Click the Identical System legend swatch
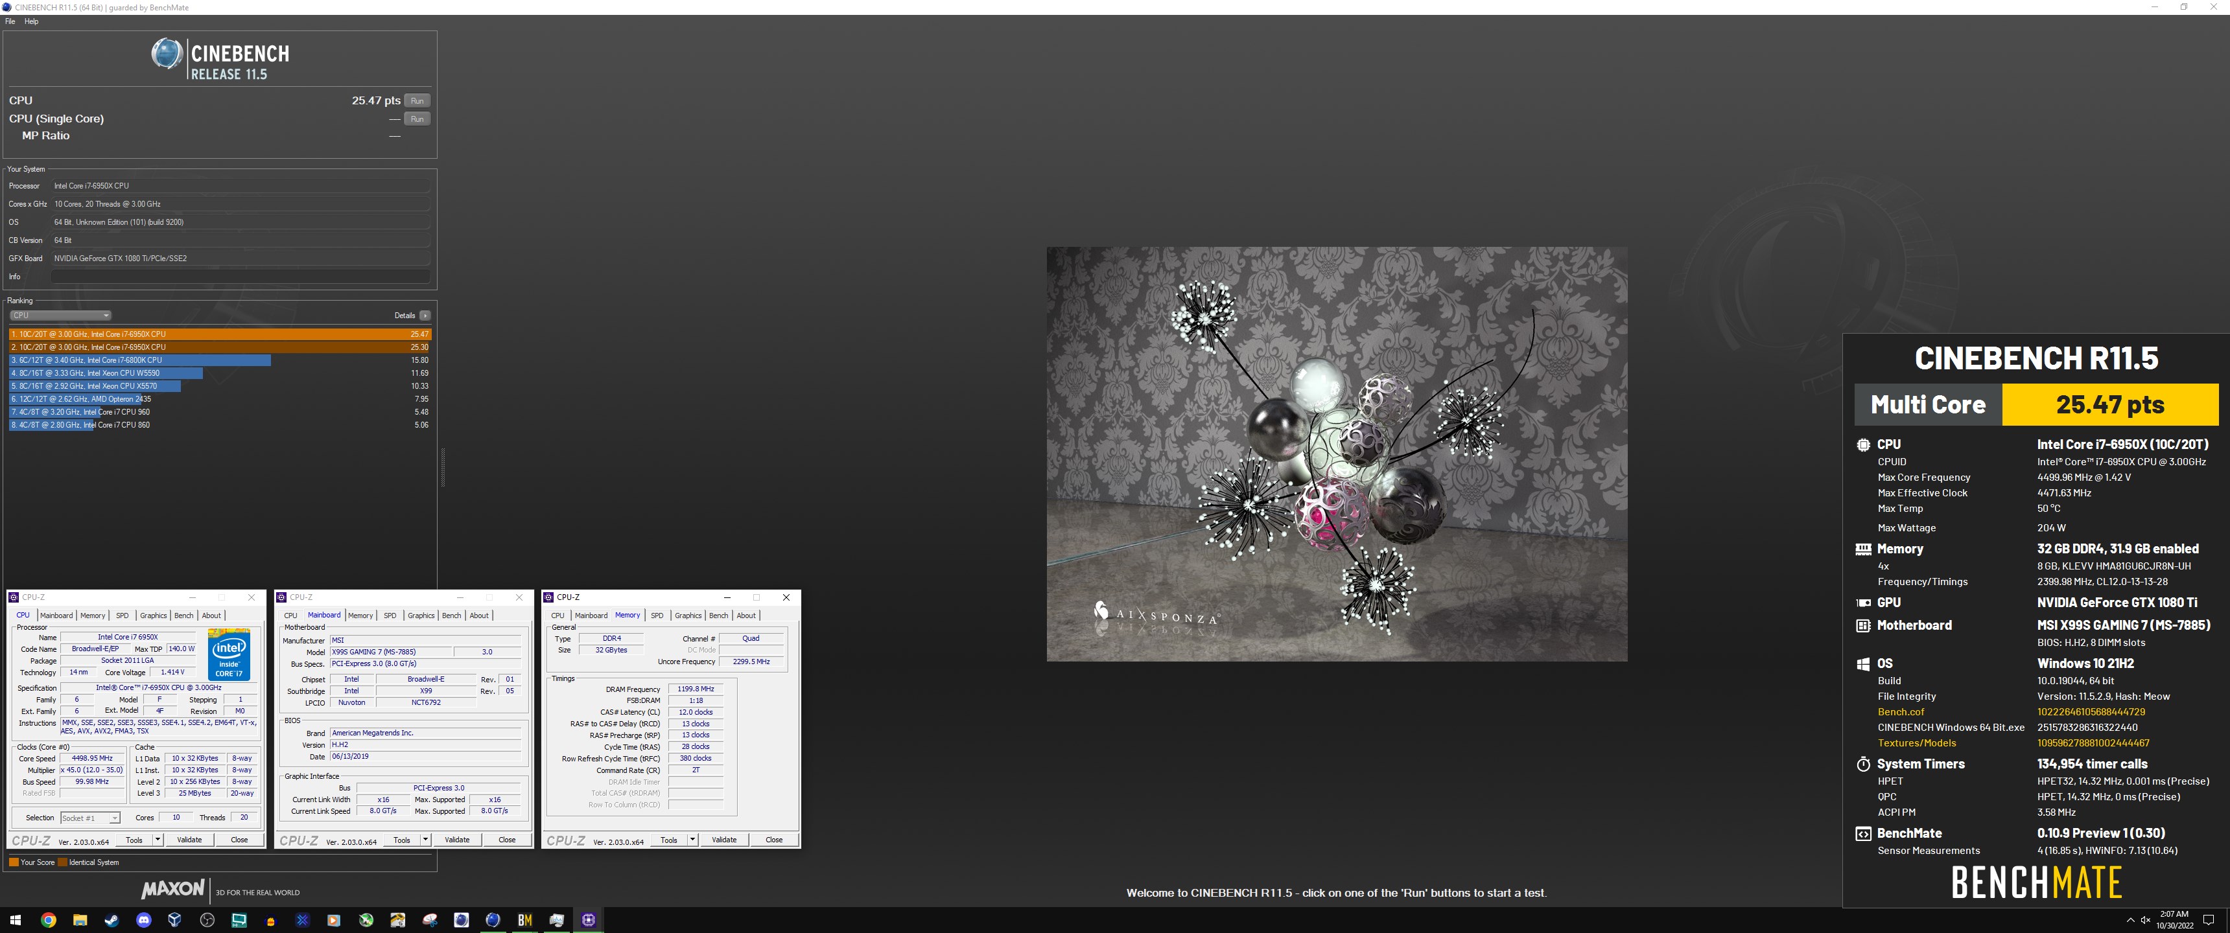Viewport: 2230px width, 933px height. [62, 862]
